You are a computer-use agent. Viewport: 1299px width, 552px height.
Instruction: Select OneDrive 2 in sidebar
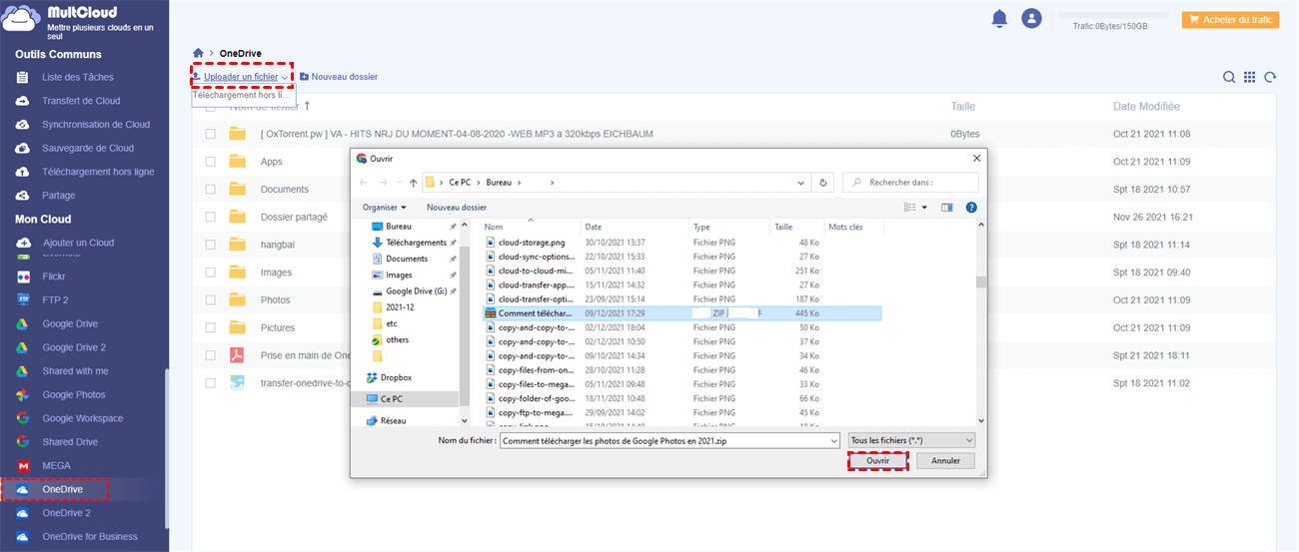(x=66, y=513)
